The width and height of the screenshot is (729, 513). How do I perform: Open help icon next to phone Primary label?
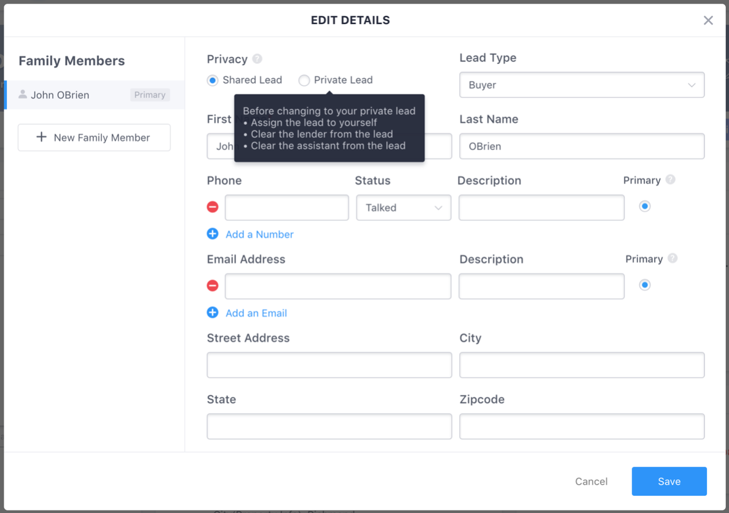670,180
